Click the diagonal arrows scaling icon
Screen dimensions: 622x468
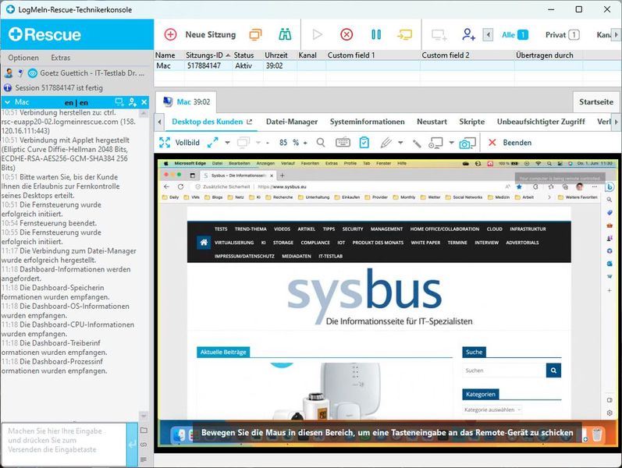pyautogui.click(x=212, y=143)
